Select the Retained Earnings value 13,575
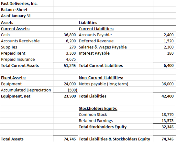The width and height of the screenshot is (176, 142). (168, 121)
